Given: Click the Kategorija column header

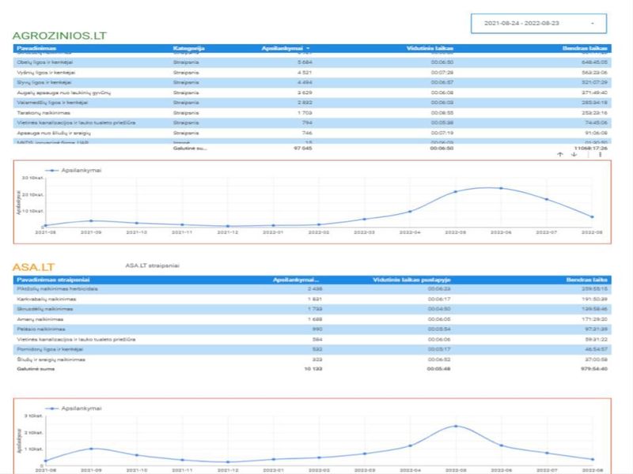Looking at the screenshot, I should click(x=188, y=48).
